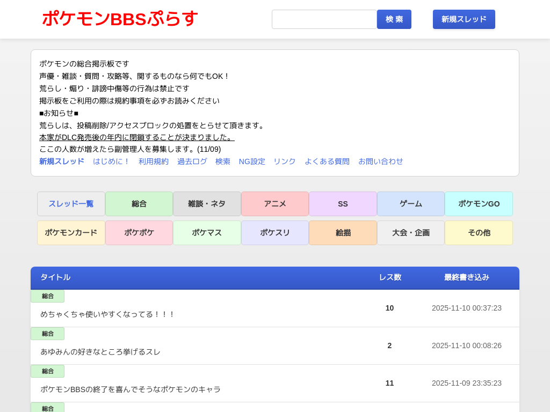Open the よくある質問 FAQ link
Screen dimensions: 550x412
327,161
